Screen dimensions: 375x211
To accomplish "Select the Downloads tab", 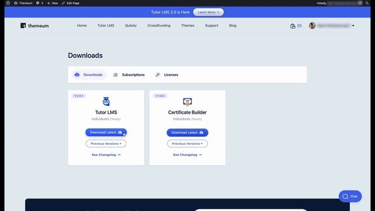I will click(88, 75).
